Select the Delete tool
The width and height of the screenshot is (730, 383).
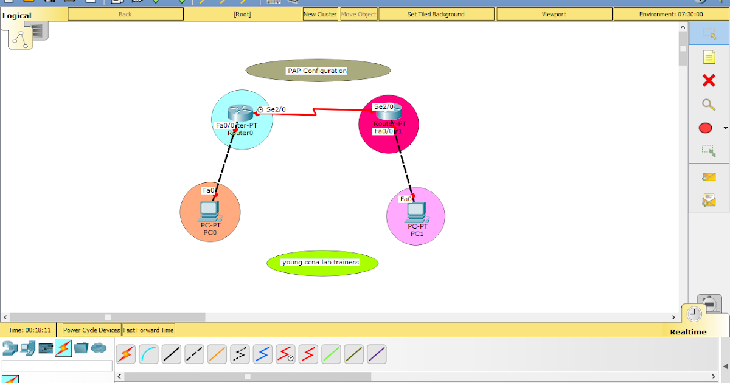[707, 81]
